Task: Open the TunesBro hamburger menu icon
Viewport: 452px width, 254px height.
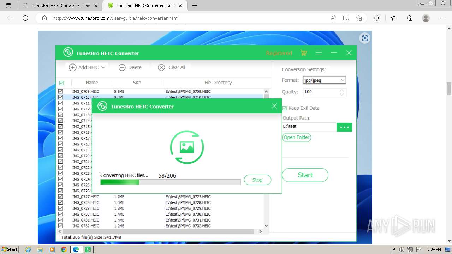Action: (x=319, y=53)
